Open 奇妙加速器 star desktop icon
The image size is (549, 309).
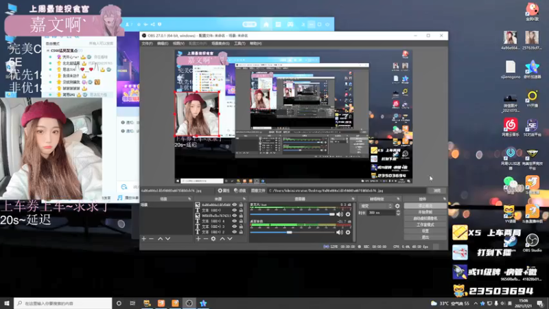tap(533, 69)
